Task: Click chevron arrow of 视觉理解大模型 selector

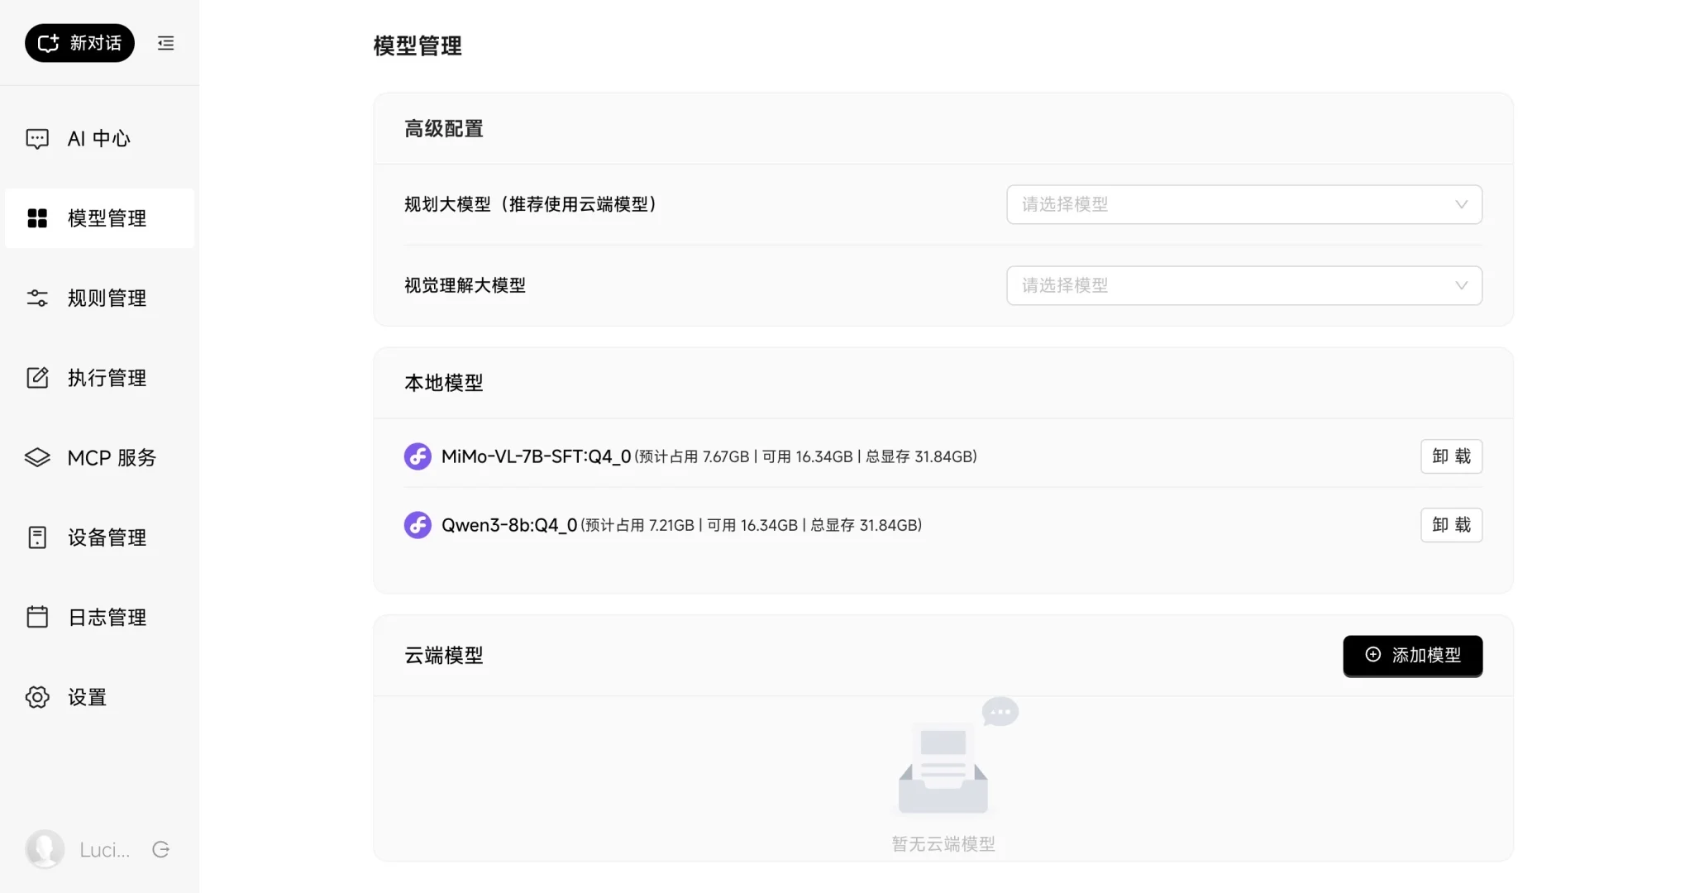Action: [x=1461, y=285]
